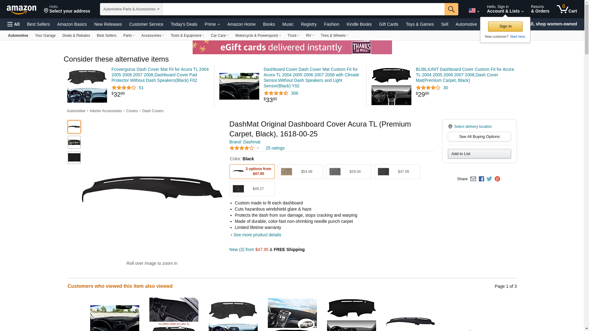
Task: Expand star rating breakdown arrow
Action: pos(258,148)
